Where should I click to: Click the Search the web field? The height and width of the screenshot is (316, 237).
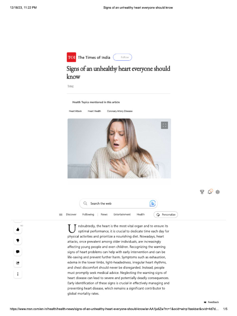click(x=118, y=204)
